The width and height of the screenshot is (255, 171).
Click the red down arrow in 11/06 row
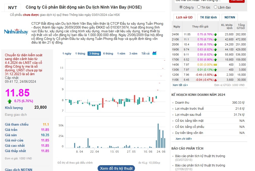(215, 80)
